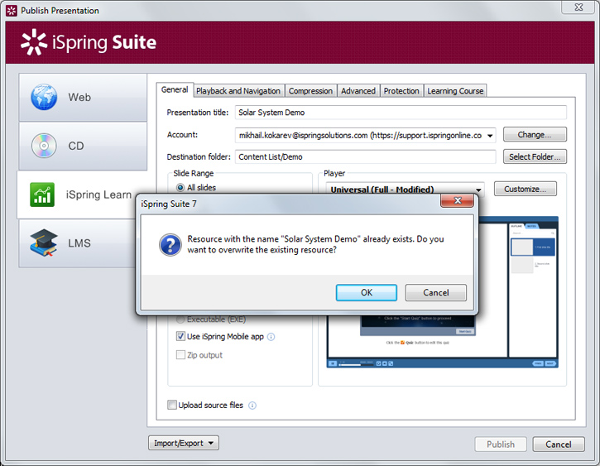Click the question mark icon in dialog
600x466 pixels.
click(x=170, y=245)
